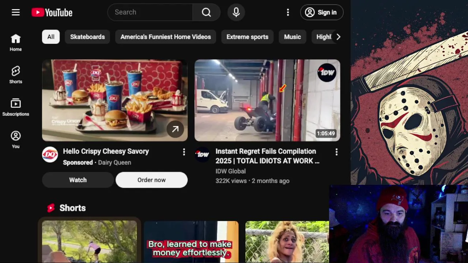Start voice search with microphone icon
This screenshot has height=263, width=468.
tap(236, 12)
